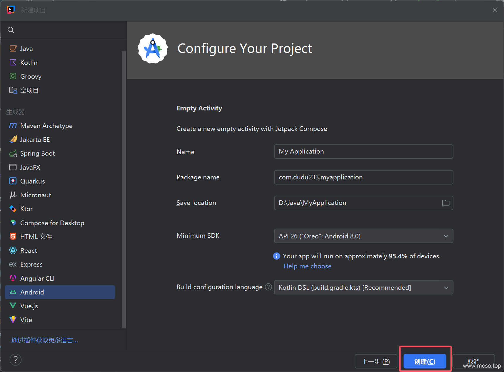Screen dimensions: 504x372
Task: Select Express list entry text
Action: 31,265
